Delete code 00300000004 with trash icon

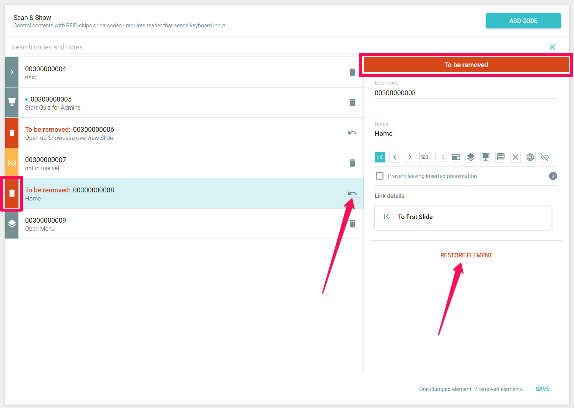[x=352, y=72]
